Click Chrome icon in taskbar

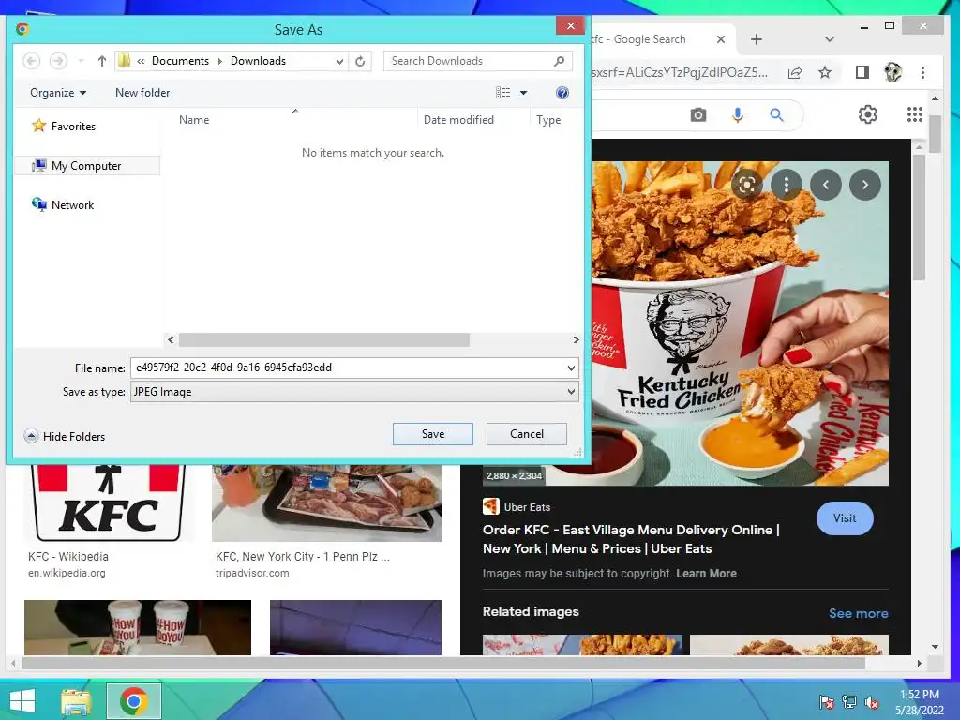pyautogui.click(x=133, y=701)
